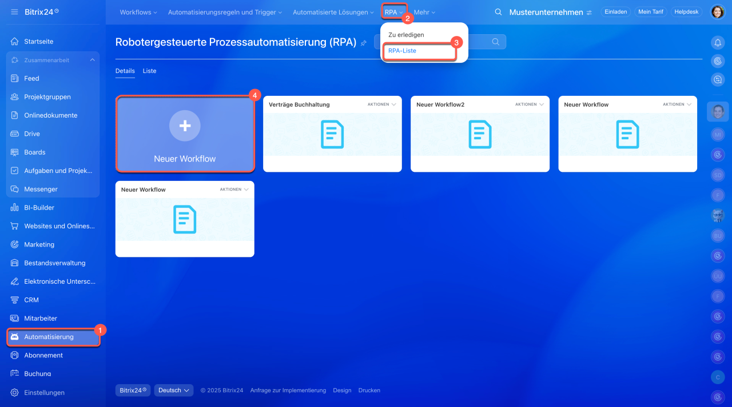Viewport: 732px width, 407px height.
Task: Select Zu erledigen in the RPA menu
Action: (x=406, y=35)
